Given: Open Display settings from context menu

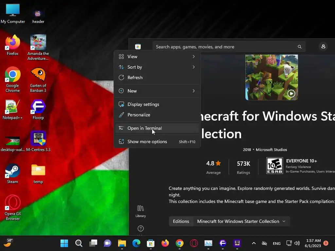Looking at the screenshot, I should 157,104.
